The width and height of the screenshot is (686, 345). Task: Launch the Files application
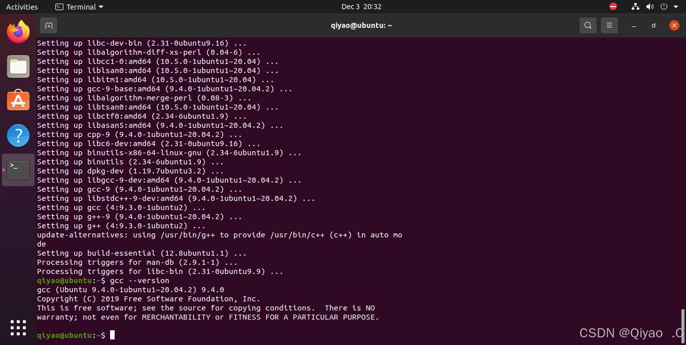[x=18, y=66]
